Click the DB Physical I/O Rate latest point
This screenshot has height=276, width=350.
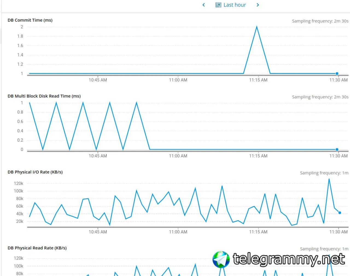(340, 213)
